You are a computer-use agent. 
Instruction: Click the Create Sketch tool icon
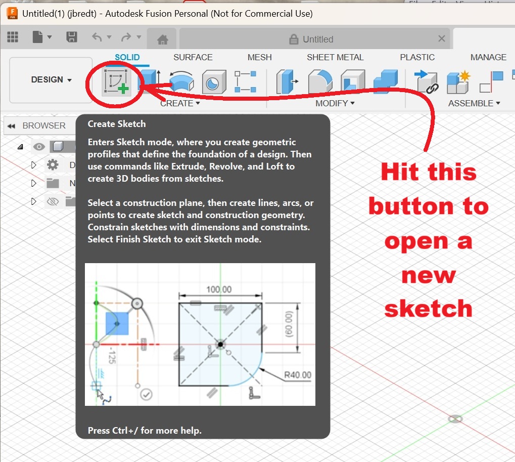[x=116, y=81]
